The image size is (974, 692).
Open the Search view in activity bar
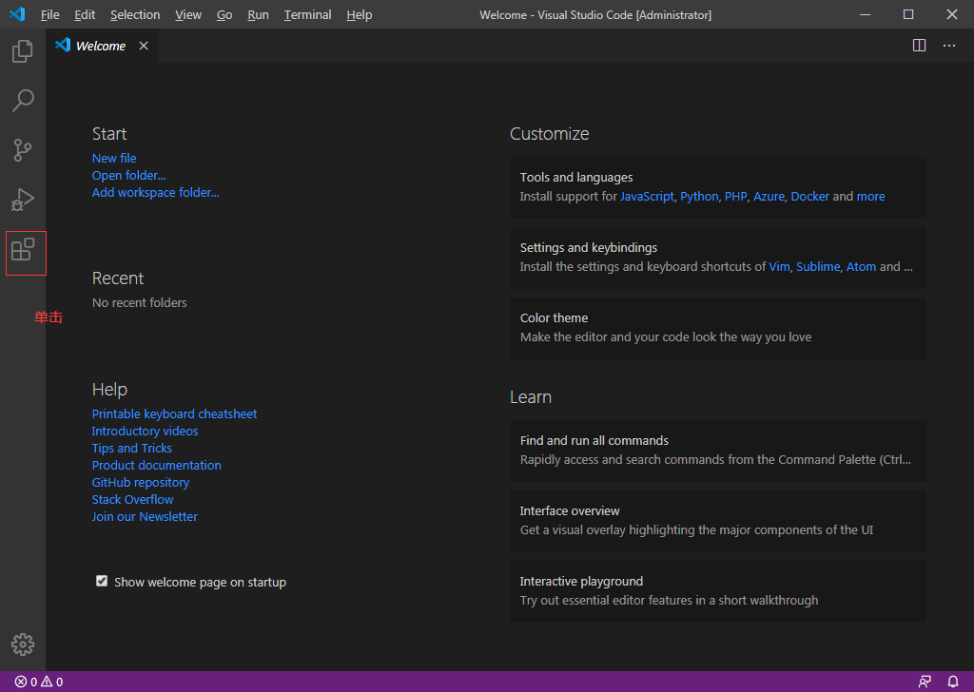(x=23, y=101)
